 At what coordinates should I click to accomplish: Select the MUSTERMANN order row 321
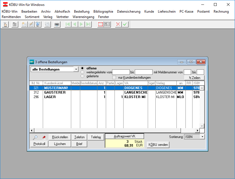(115, 88)
